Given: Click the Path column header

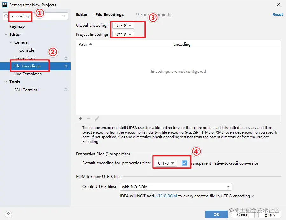Looking at the screenshot, I should [123, 44].
